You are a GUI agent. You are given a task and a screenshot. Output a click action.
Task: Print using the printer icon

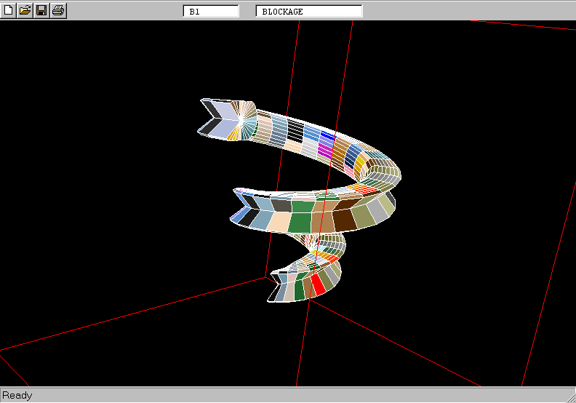[58, 10]
